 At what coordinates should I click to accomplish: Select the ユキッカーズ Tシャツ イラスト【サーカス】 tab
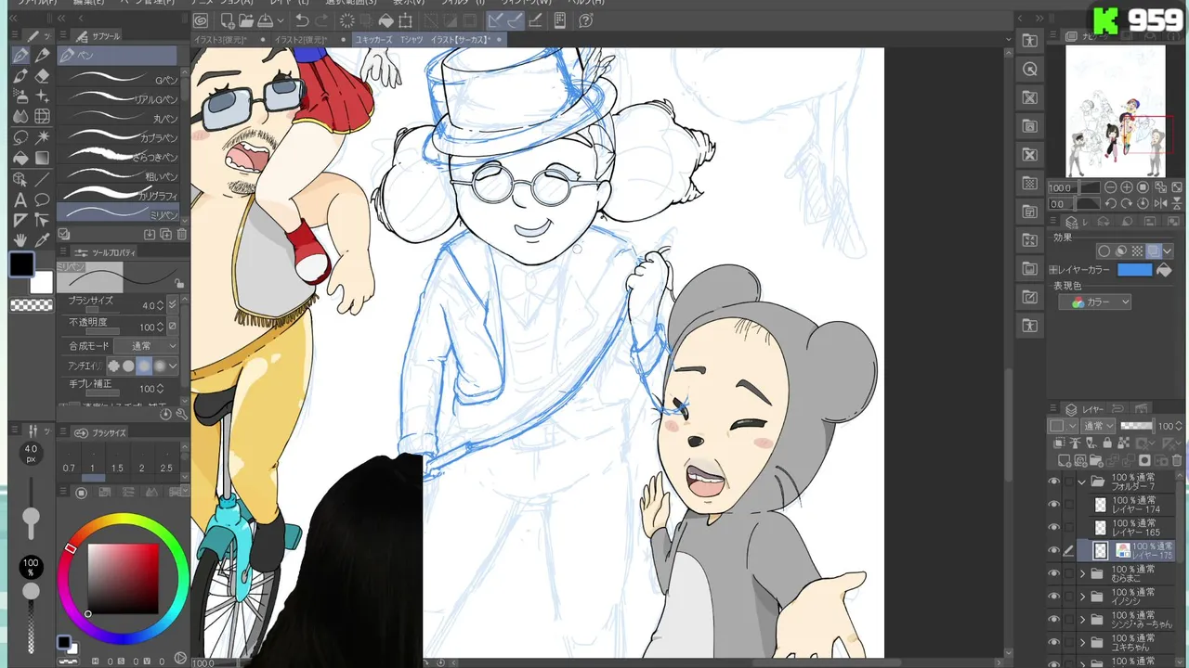(428, 40)
